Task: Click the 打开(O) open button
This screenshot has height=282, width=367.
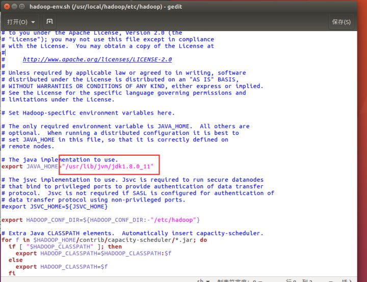Action: 20,22
